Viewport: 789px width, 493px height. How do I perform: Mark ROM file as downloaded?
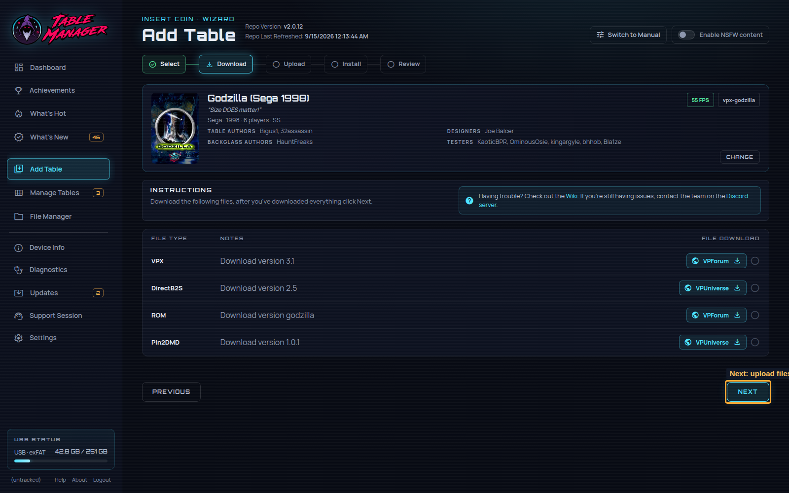pyautogui.click(x=755, y=315)
